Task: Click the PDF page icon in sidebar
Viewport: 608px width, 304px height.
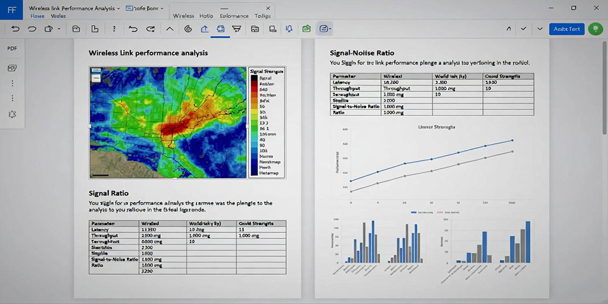Action: pos(12,68)
